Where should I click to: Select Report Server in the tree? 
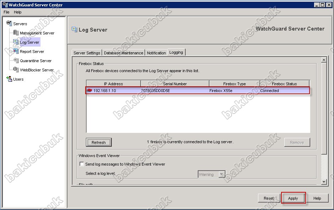[32, 52]
